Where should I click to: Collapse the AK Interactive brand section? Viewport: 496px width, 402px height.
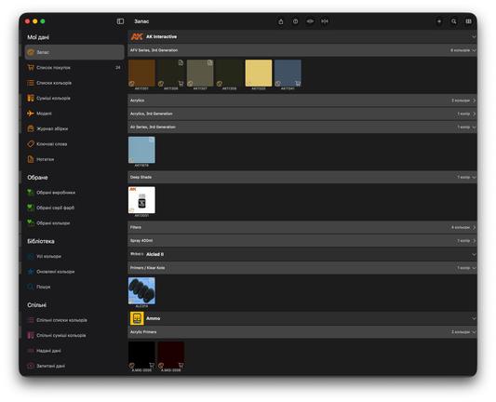pos(474,36)
